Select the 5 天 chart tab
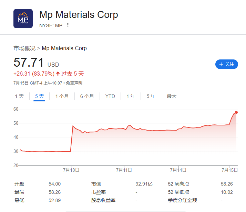The height and width of the screenshot is (212, 246). (x=39, y=96)
